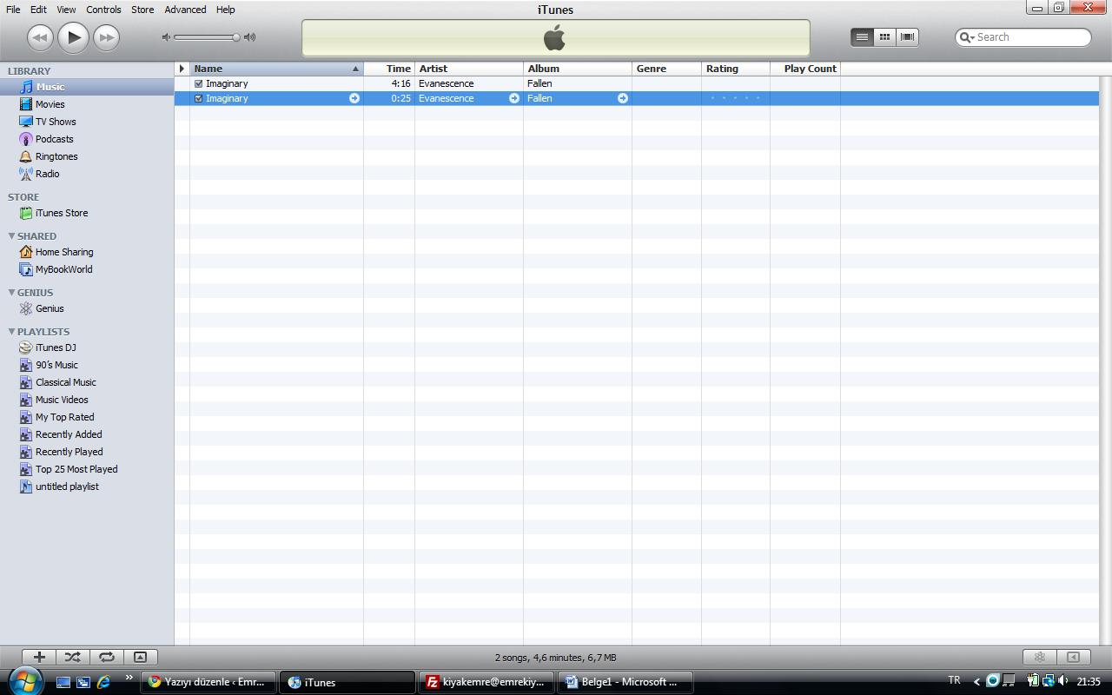1112x695 pixels.
Task: Toggle shuffle mode
Action: (x=73, y=657)
